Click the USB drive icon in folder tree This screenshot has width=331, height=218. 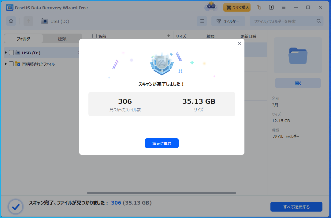point(17,53)
